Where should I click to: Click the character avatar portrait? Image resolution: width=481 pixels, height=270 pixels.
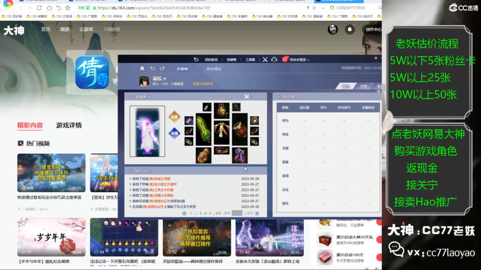click(x=144, y=81)
